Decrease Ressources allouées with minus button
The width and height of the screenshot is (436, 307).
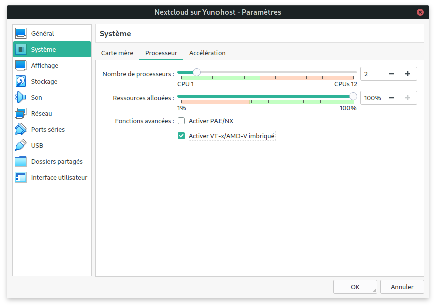coord(392,98)
